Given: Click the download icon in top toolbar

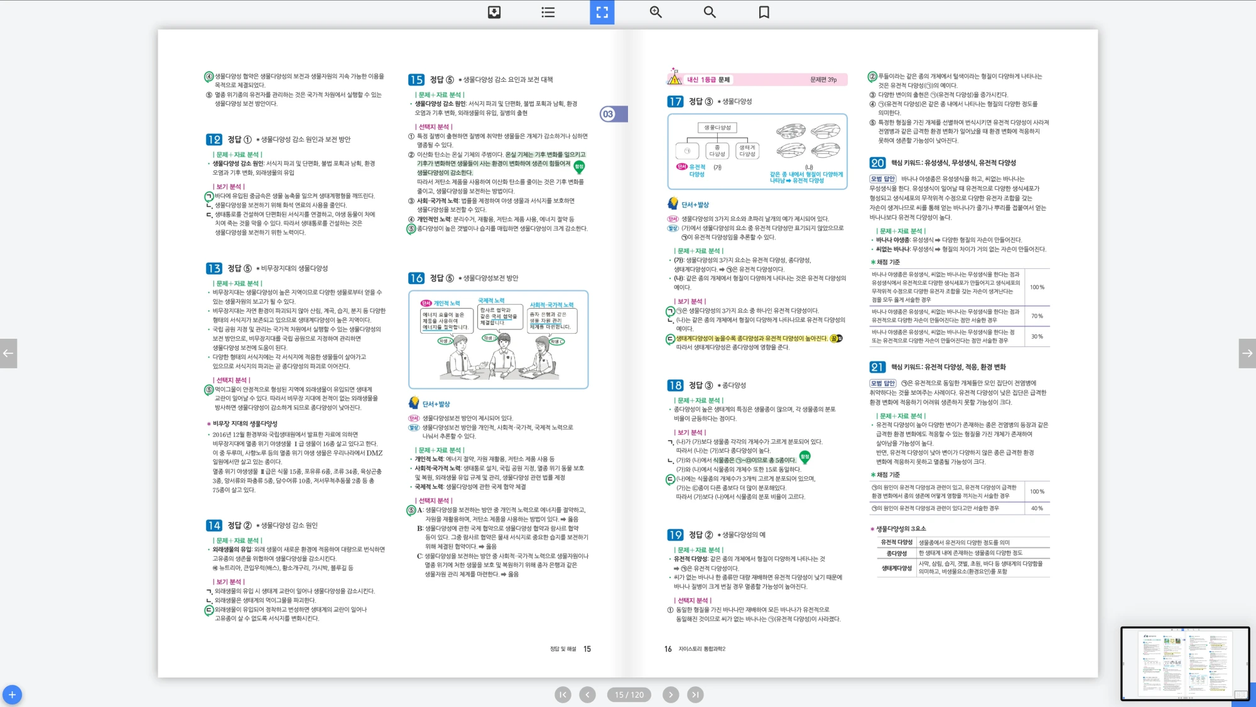Looking at the screenshot, I should (x=494, y=12).
